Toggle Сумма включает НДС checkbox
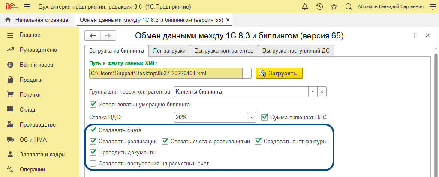Viewport: 439px width, 177px height. 265,117
